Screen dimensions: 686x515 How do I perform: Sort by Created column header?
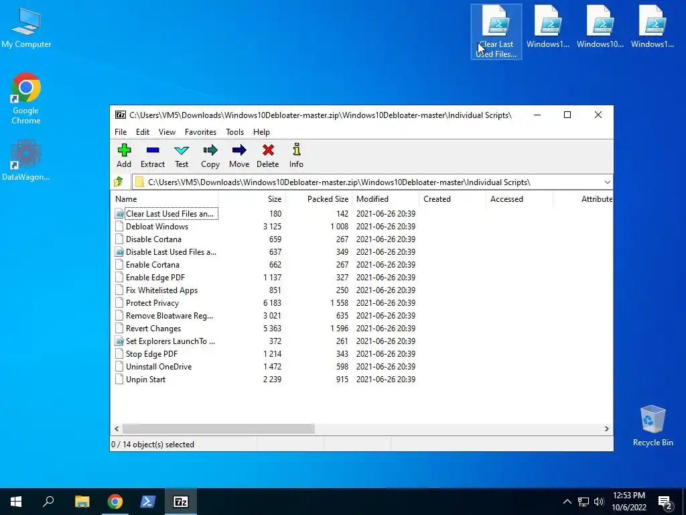pos(452,198)
